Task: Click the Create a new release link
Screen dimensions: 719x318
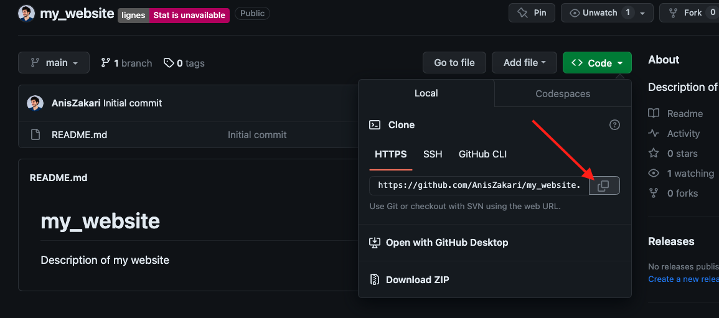Action: (x=684, y=279)
